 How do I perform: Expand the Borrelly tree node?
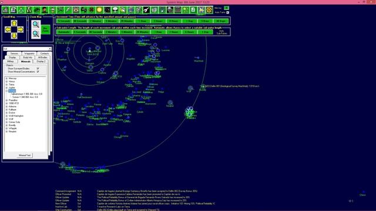click(x=6, y=125)
